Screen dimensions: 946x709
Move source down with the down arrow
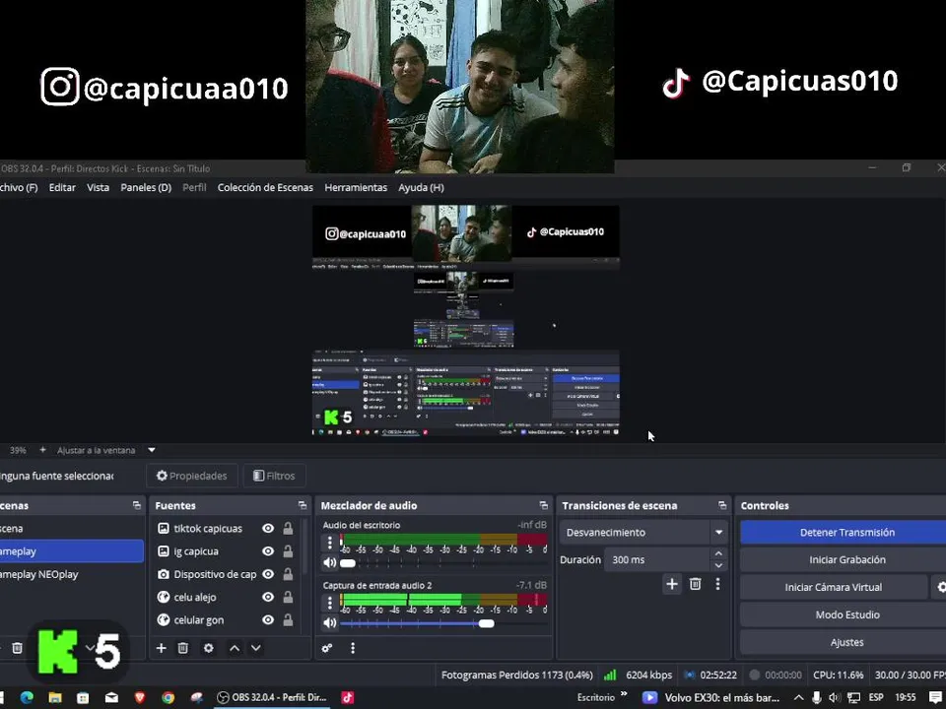256,648
